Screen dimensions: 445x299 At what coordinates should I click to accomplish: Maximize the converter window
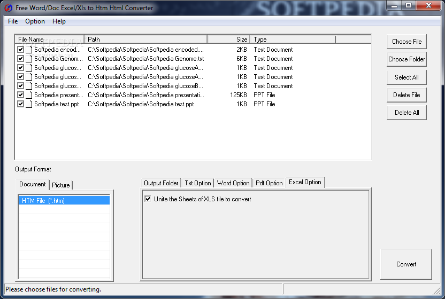pos(409,5)
